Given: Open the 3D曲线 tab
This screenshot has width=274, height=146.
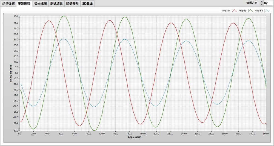Looking at the screenshot, I should click(x=88, y=4).
